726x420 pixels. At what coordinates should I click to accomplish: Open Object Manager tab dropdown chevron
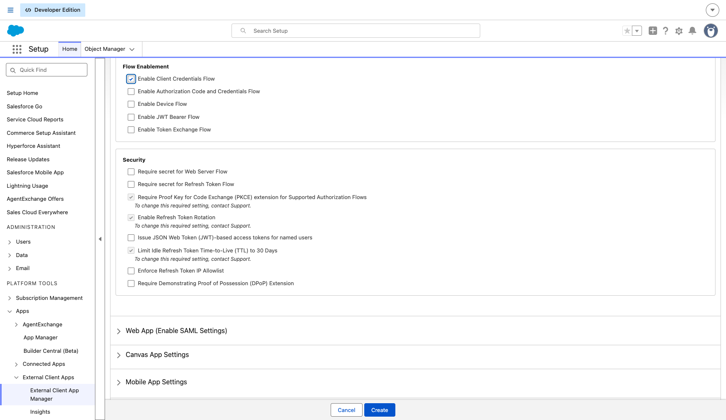tap(132, 49)
